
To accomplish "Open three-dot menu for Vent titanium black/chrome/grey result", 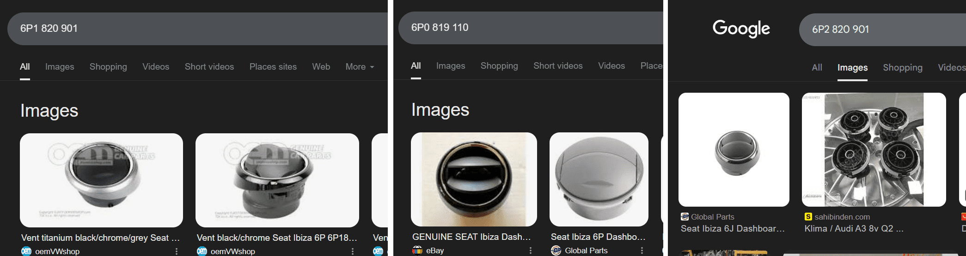I will pyautogui.click(x=176, y=251).
